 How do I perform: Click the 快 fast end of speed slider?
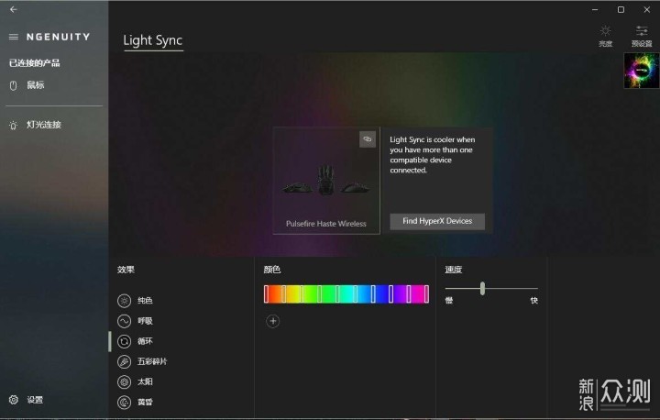pyautogui.click(x=533, y=301)
